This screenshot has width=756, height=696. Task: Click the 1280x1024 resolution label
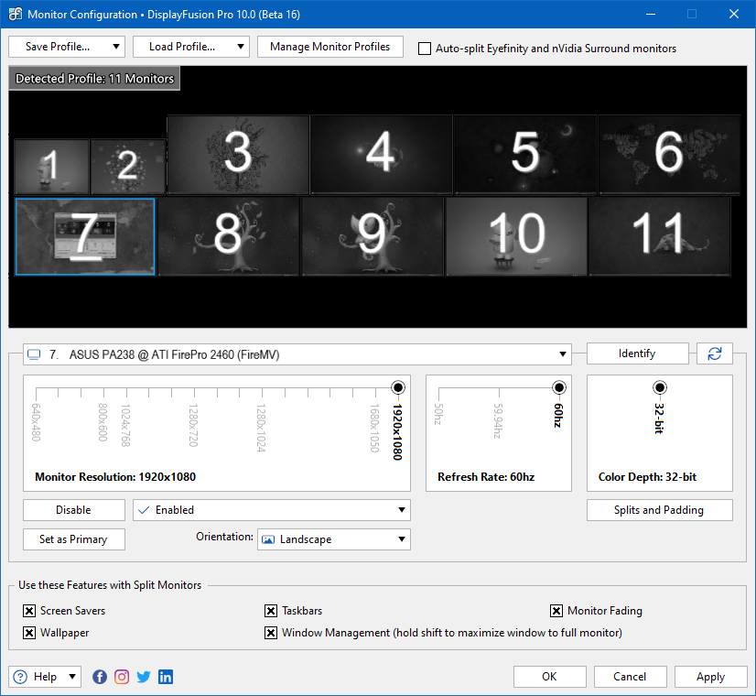pyautogui.click(x=262, y=428)
